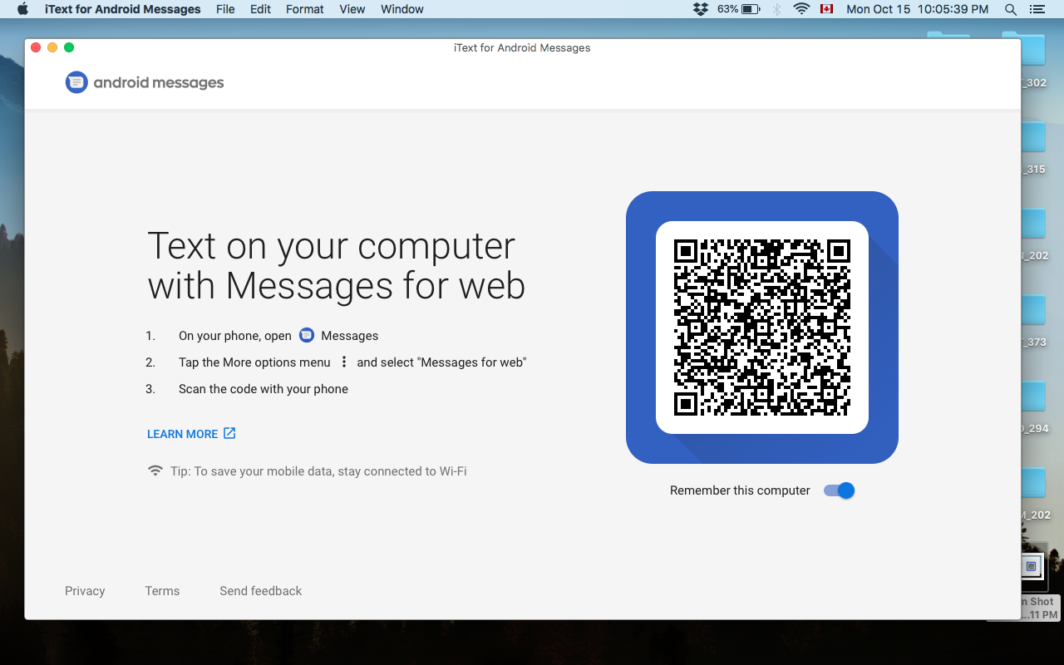Open the Dropbox menu bar icon

point(701,9)
